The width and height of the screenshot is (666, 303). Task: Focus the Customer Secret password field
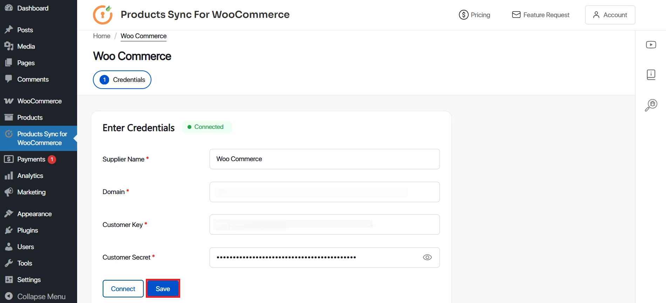tap(325, 257)
